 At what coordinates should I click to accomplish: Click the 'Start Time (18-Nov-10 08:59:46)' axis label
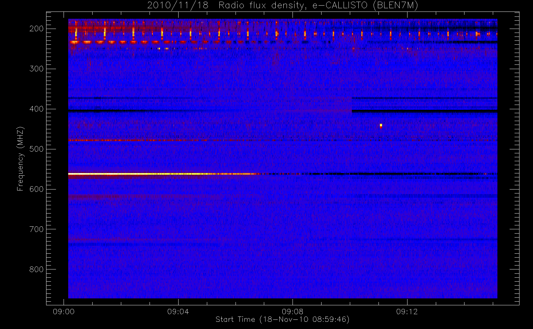click(282, 319)
